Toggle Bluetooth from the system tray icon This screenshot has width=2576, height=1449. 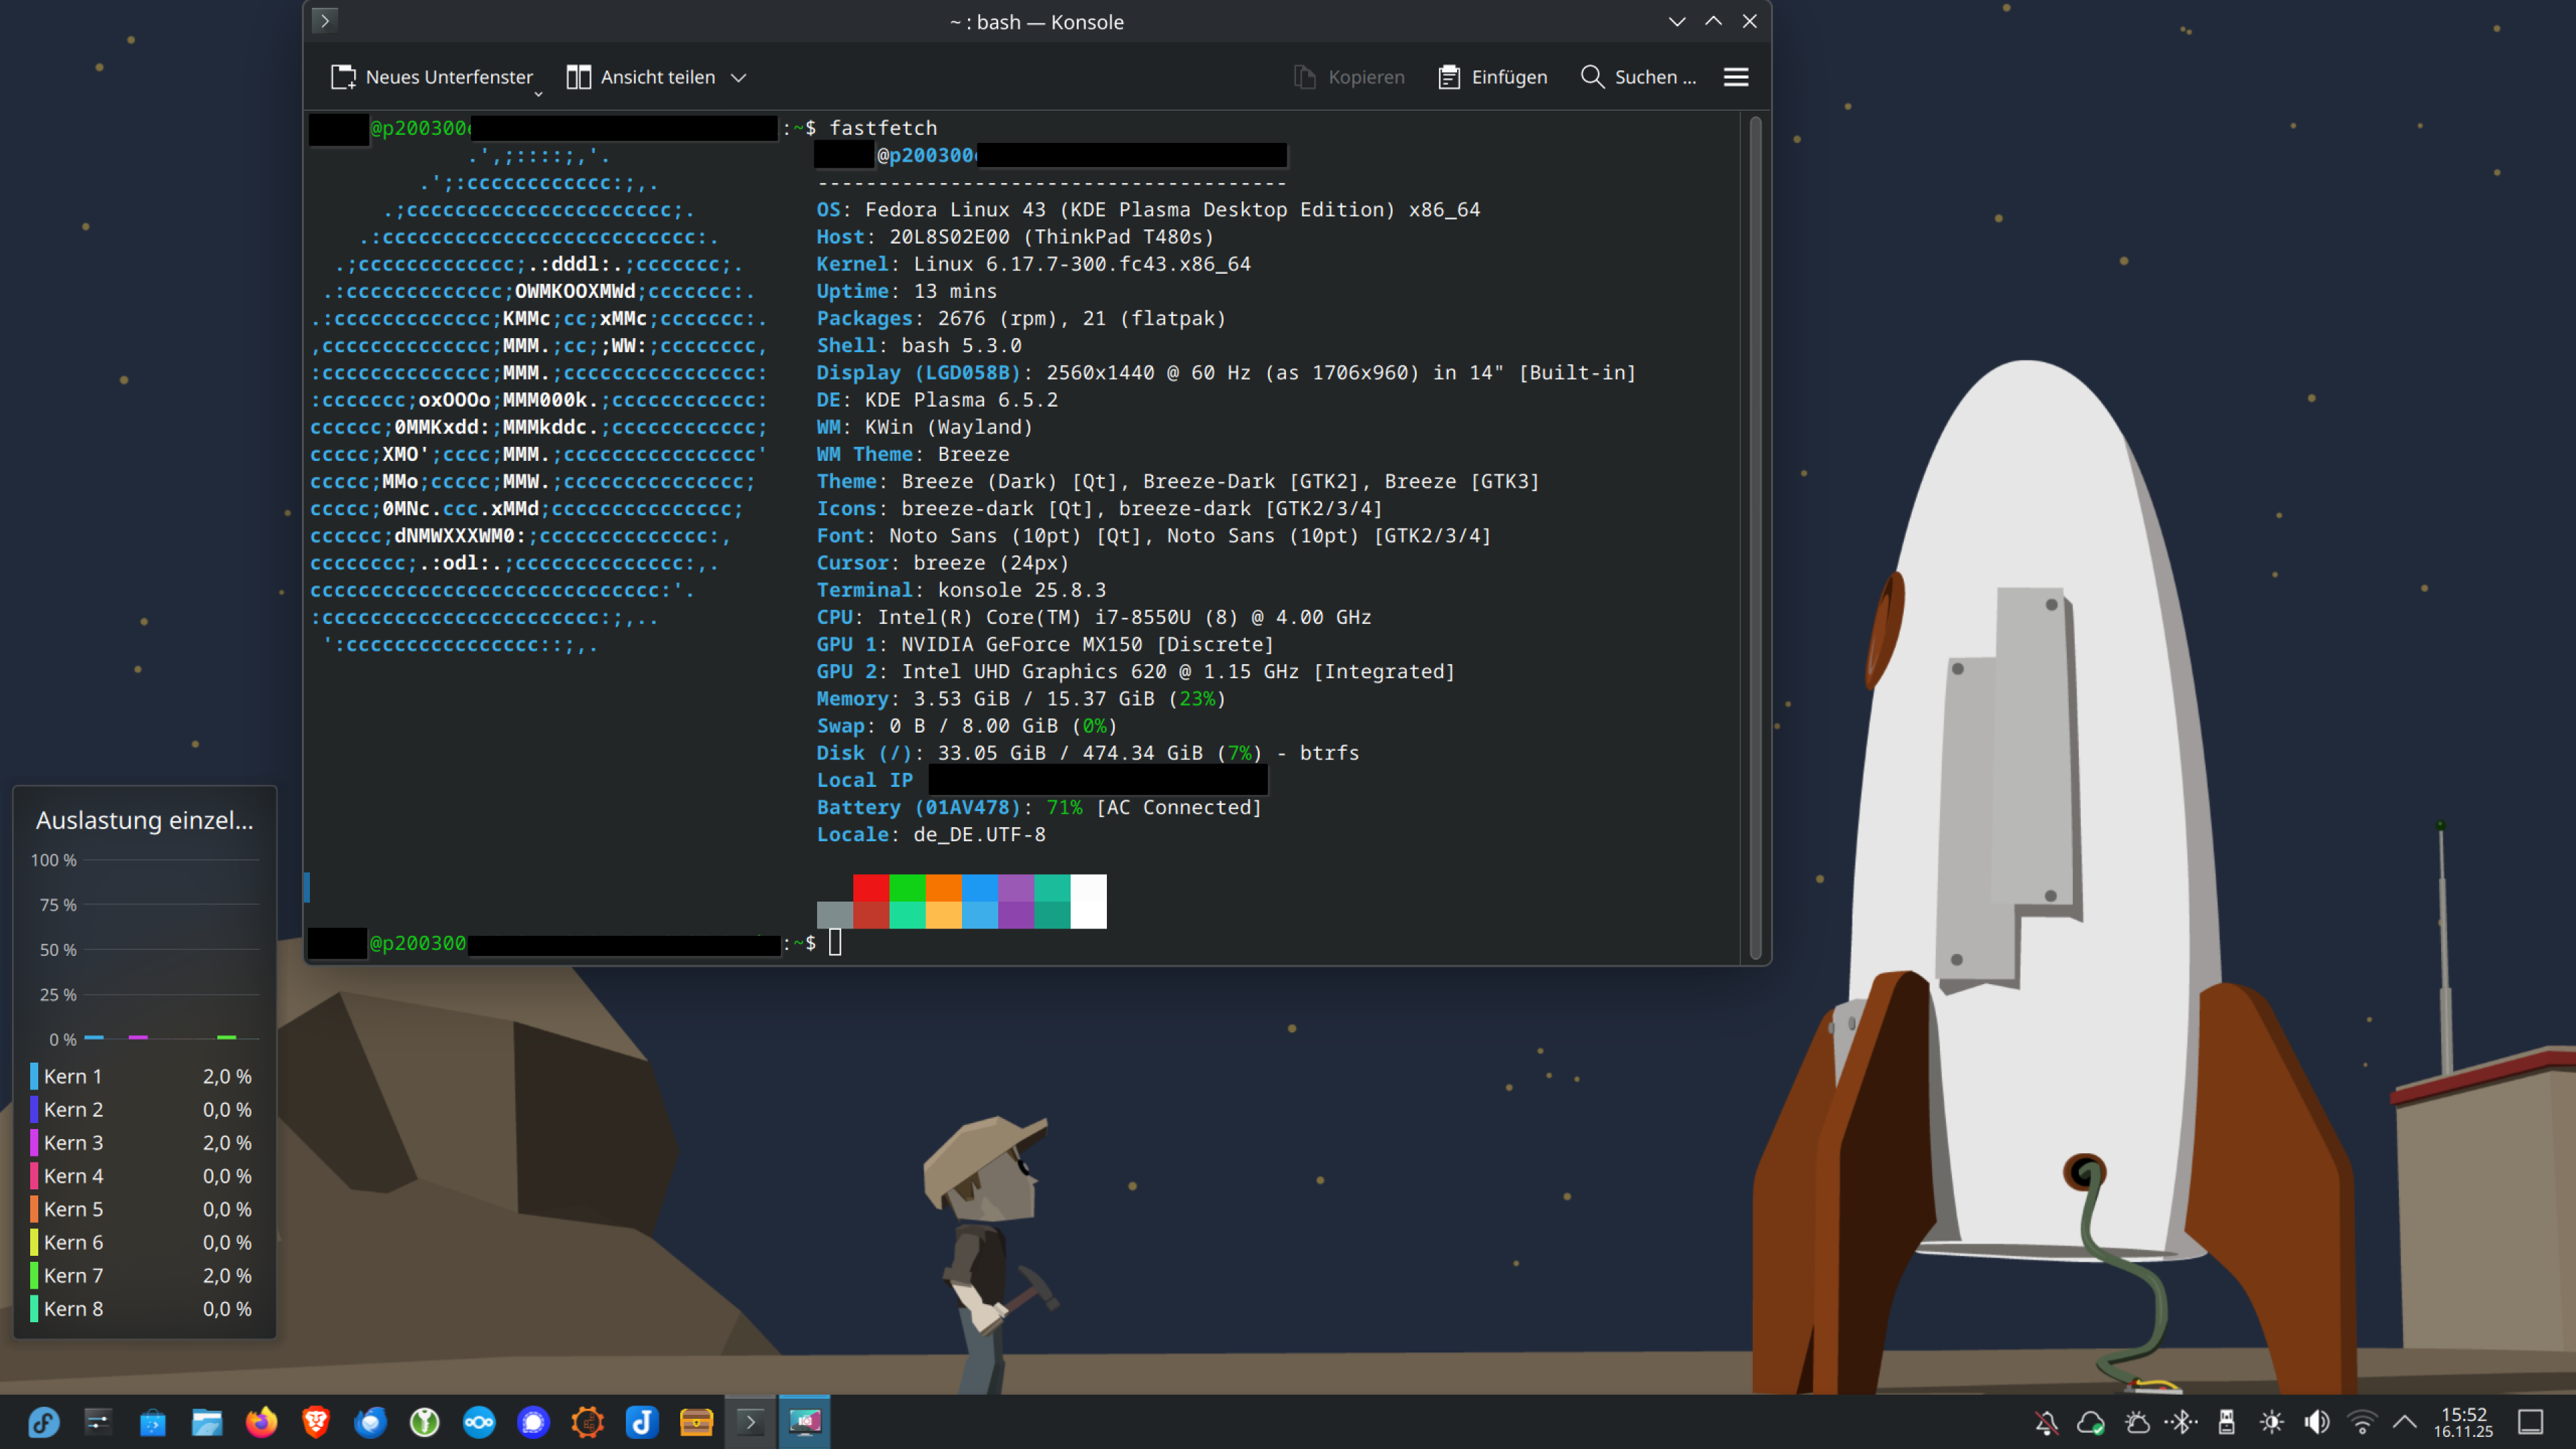pyautogui.click(x=2181, y=1421)
